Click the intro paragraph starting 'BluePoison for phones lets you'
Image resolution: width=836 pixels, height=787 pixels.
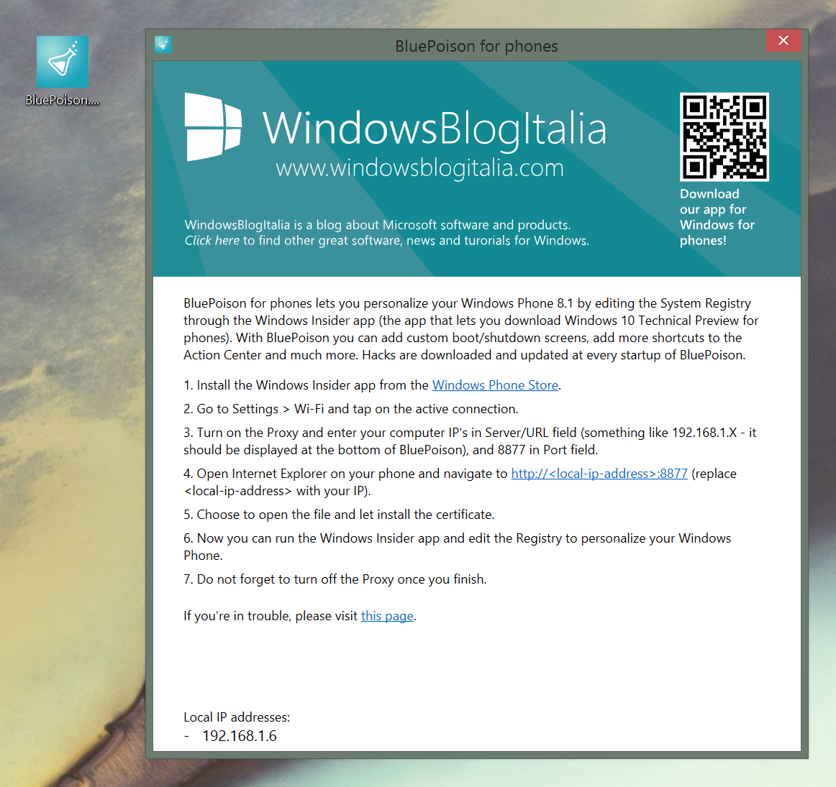pos(471,329)
